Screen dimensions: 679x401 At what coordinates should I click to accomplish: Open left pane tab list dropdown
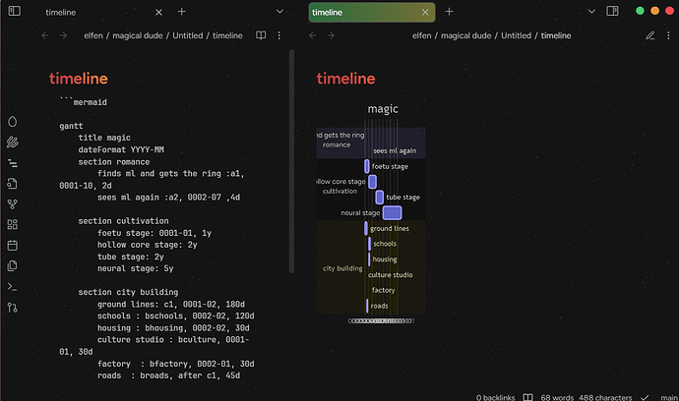(x=279, y=12)
